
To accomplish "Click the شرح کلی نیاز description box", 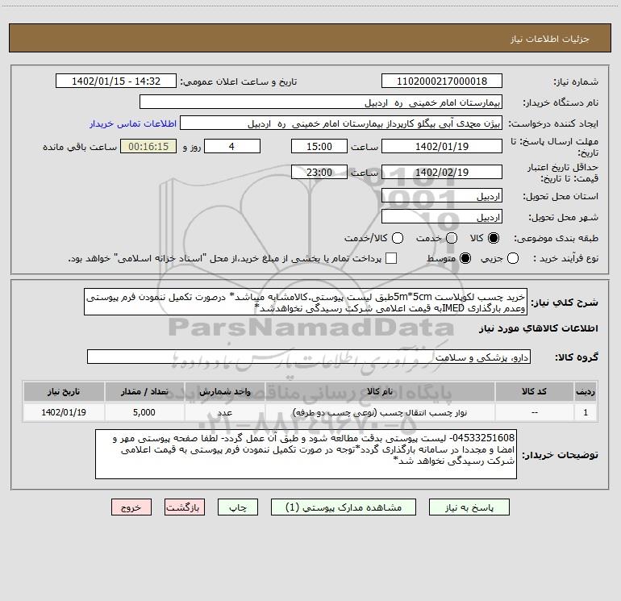I will point(306,302).
